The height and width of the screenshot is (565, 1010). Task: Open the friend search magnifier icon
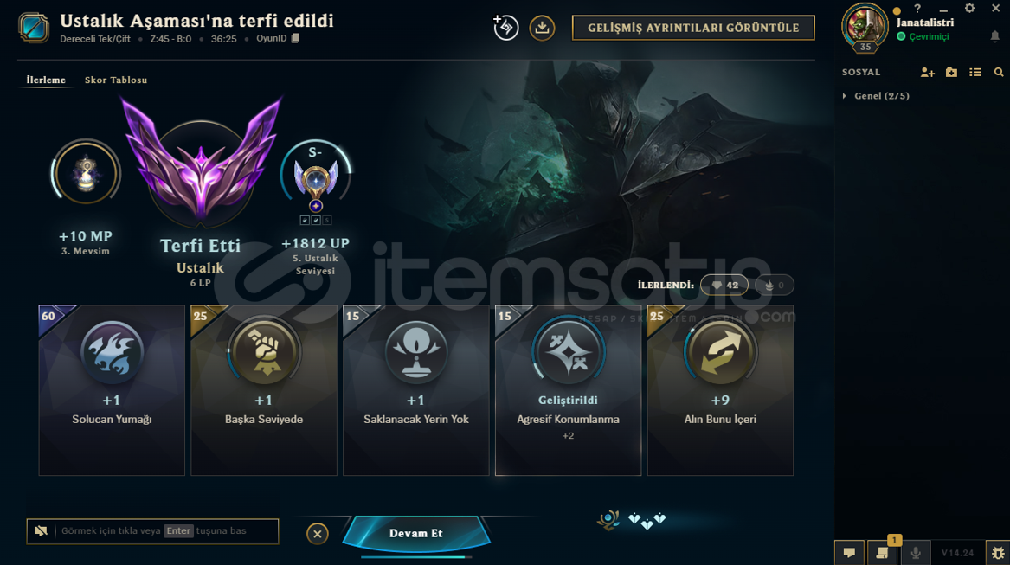(x=999, y=73)
